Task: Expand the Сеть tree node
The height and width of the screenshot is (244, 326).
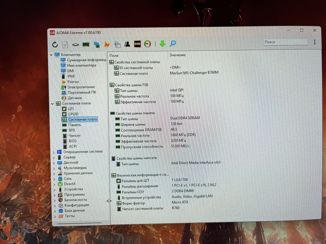Action: pos(55,179)
